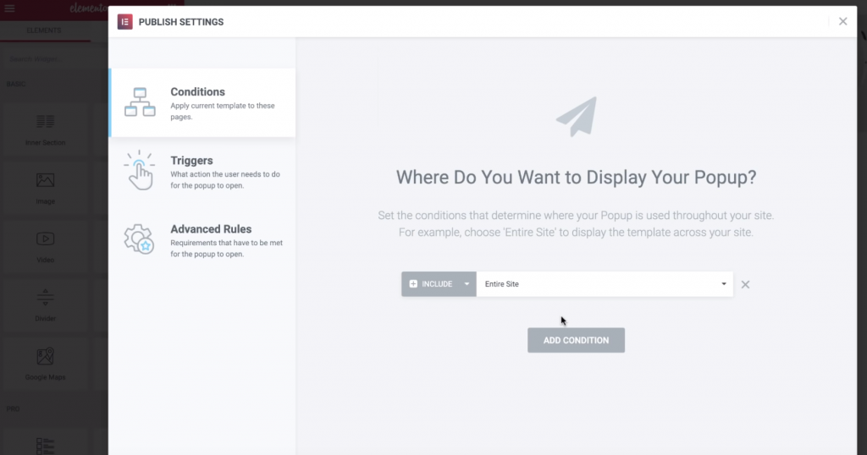Screen dimensions: 867x455
Task: Click the plus icon on the INCLUDE button
Action: [413, 284]
